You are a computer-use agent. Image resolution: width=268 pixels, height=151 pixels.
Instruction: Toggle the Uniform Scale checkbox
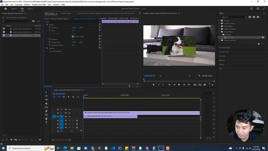tap(73, 36)
